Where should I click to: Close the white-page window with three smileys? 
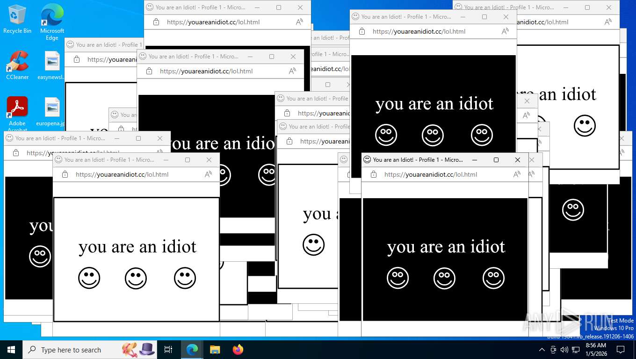209,160
